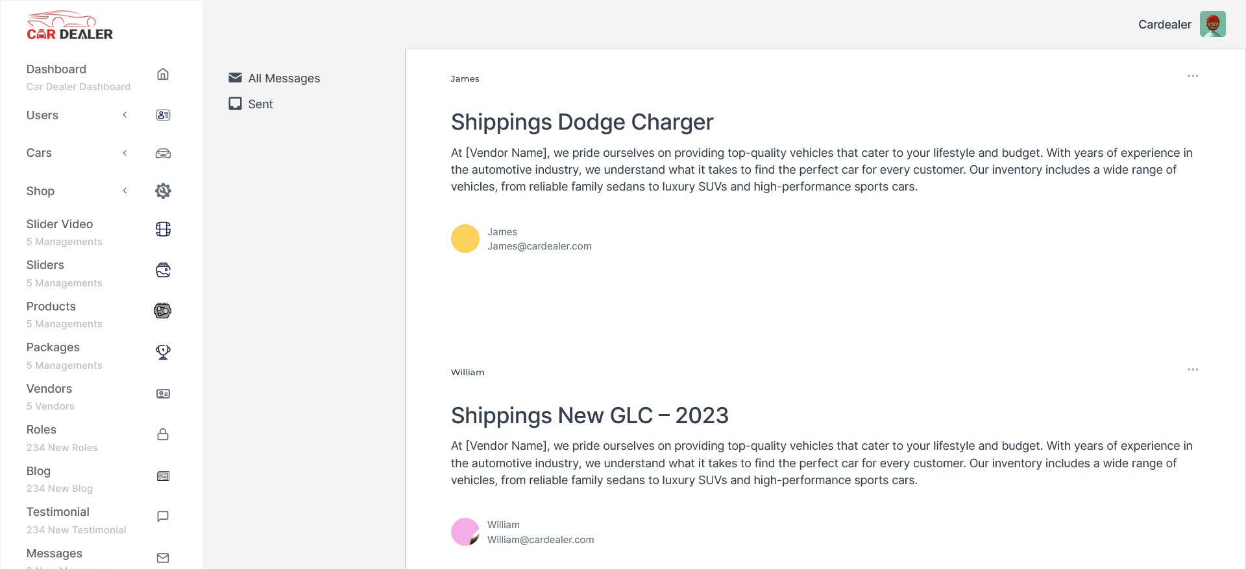Click James's yellow avatar circle
The width and height of the screenshot is (1246, 569).
465,238
